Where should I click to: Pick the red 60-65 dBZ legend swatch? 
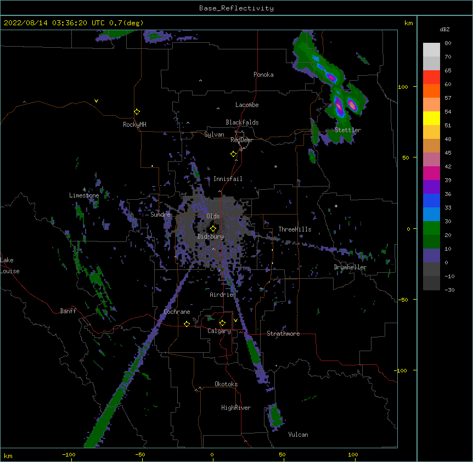pos(431,77)
